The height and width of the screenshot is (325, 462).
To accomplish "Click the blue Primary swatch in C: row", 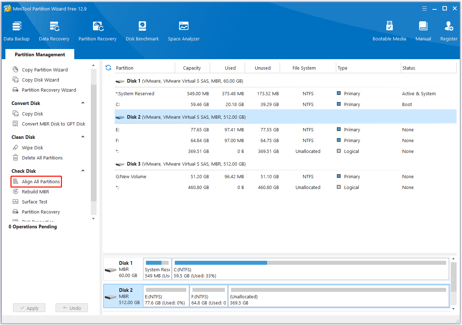I will tap(339, 104).
